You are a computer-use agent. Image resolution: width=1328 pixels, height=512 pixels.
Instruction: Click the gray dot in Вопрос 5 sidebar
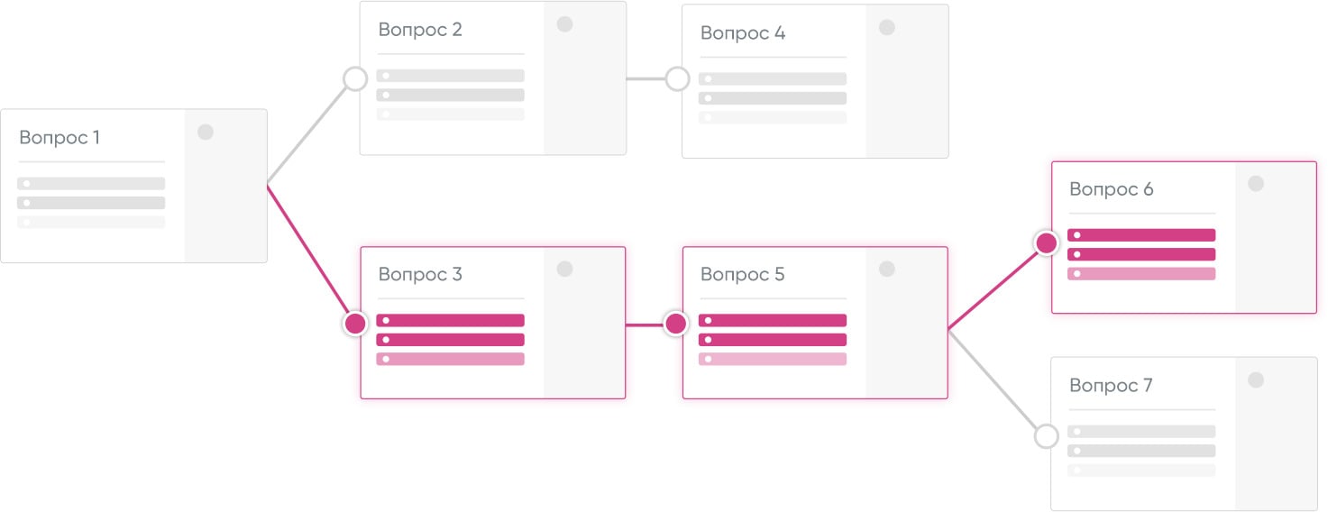pyautogui.click(x=887, y=269)
